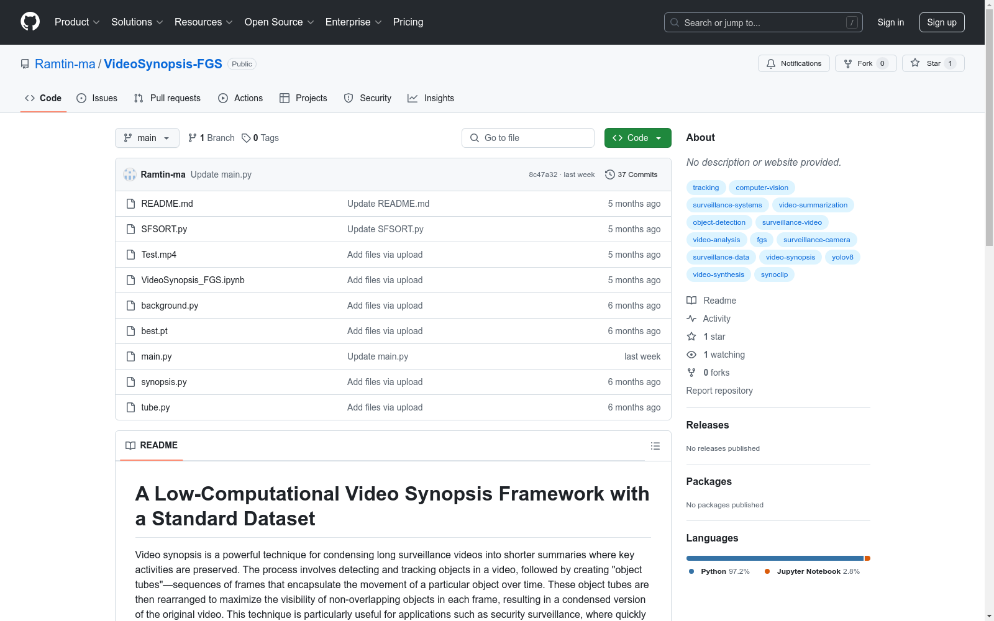Expand the Resources menu
This screenshot has height=621, width=994.
pyautogui.click(x=204, y=22)
